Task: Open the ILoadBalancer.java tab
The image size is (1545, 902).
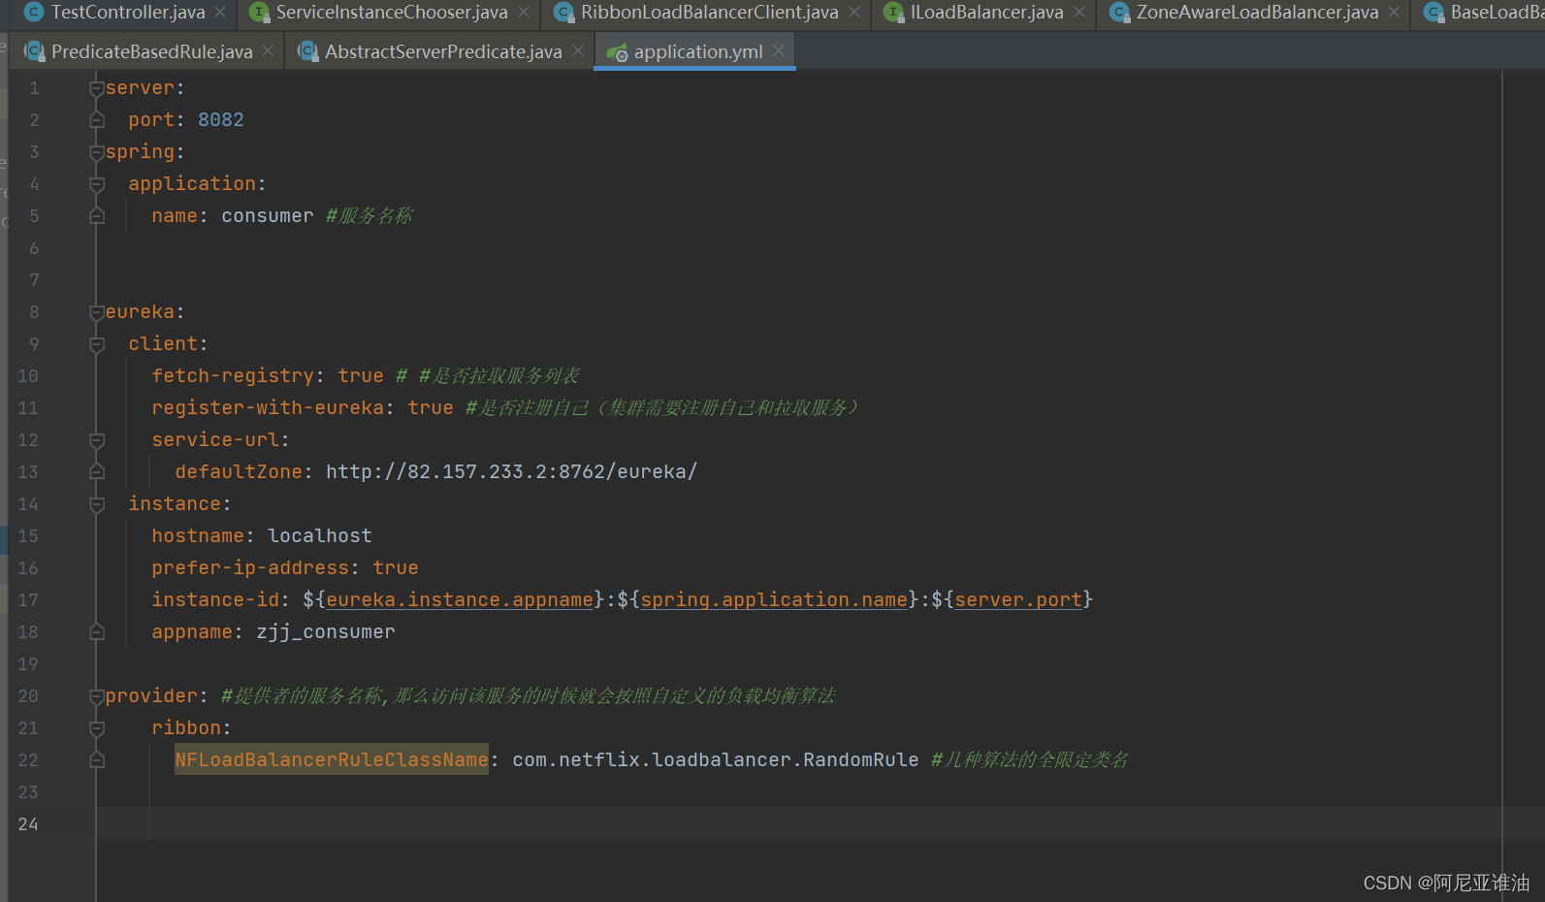Action: [986, 13]
